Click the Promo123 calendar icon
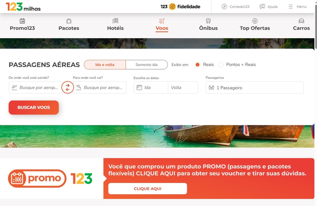Screen dimensions: 317x206 point(22,21)
